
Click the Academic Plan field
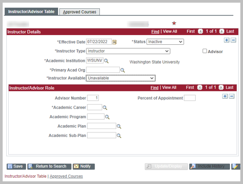tap(102, 126)
